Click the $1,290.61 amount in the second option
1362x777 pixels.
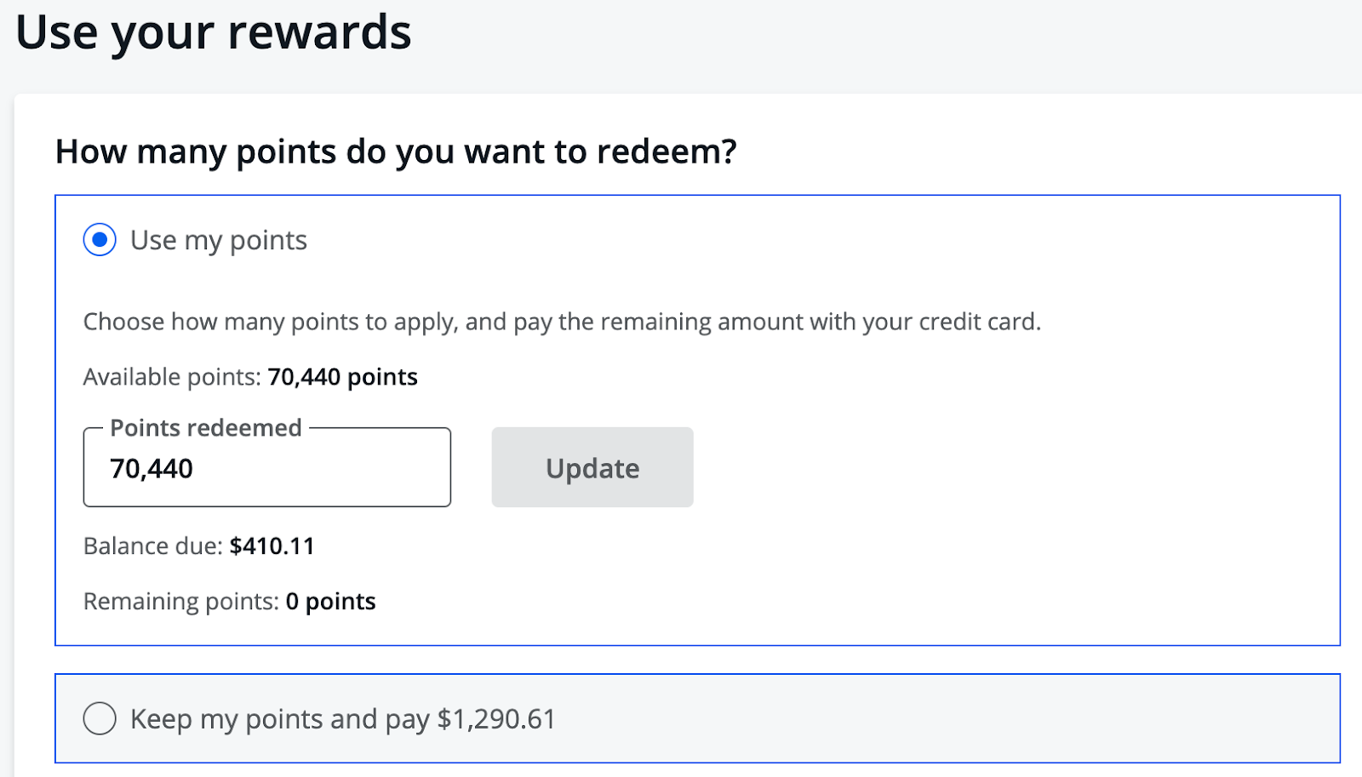496,719
